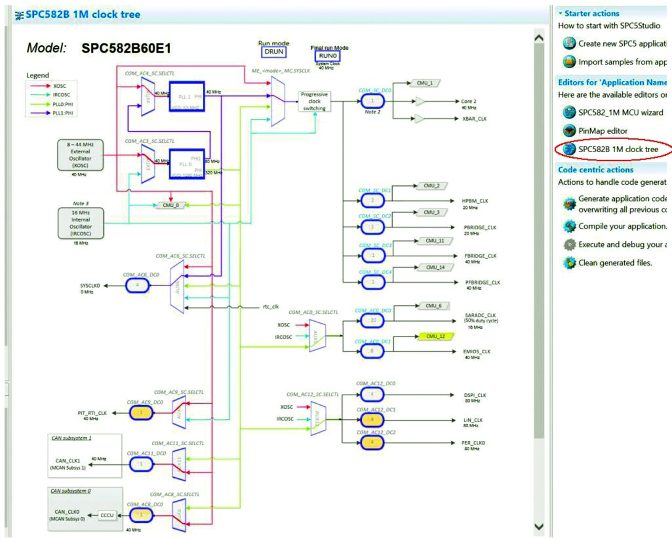
Task: Click the SPC582B 1M clock tree tab title
Action: pos(82,15)
